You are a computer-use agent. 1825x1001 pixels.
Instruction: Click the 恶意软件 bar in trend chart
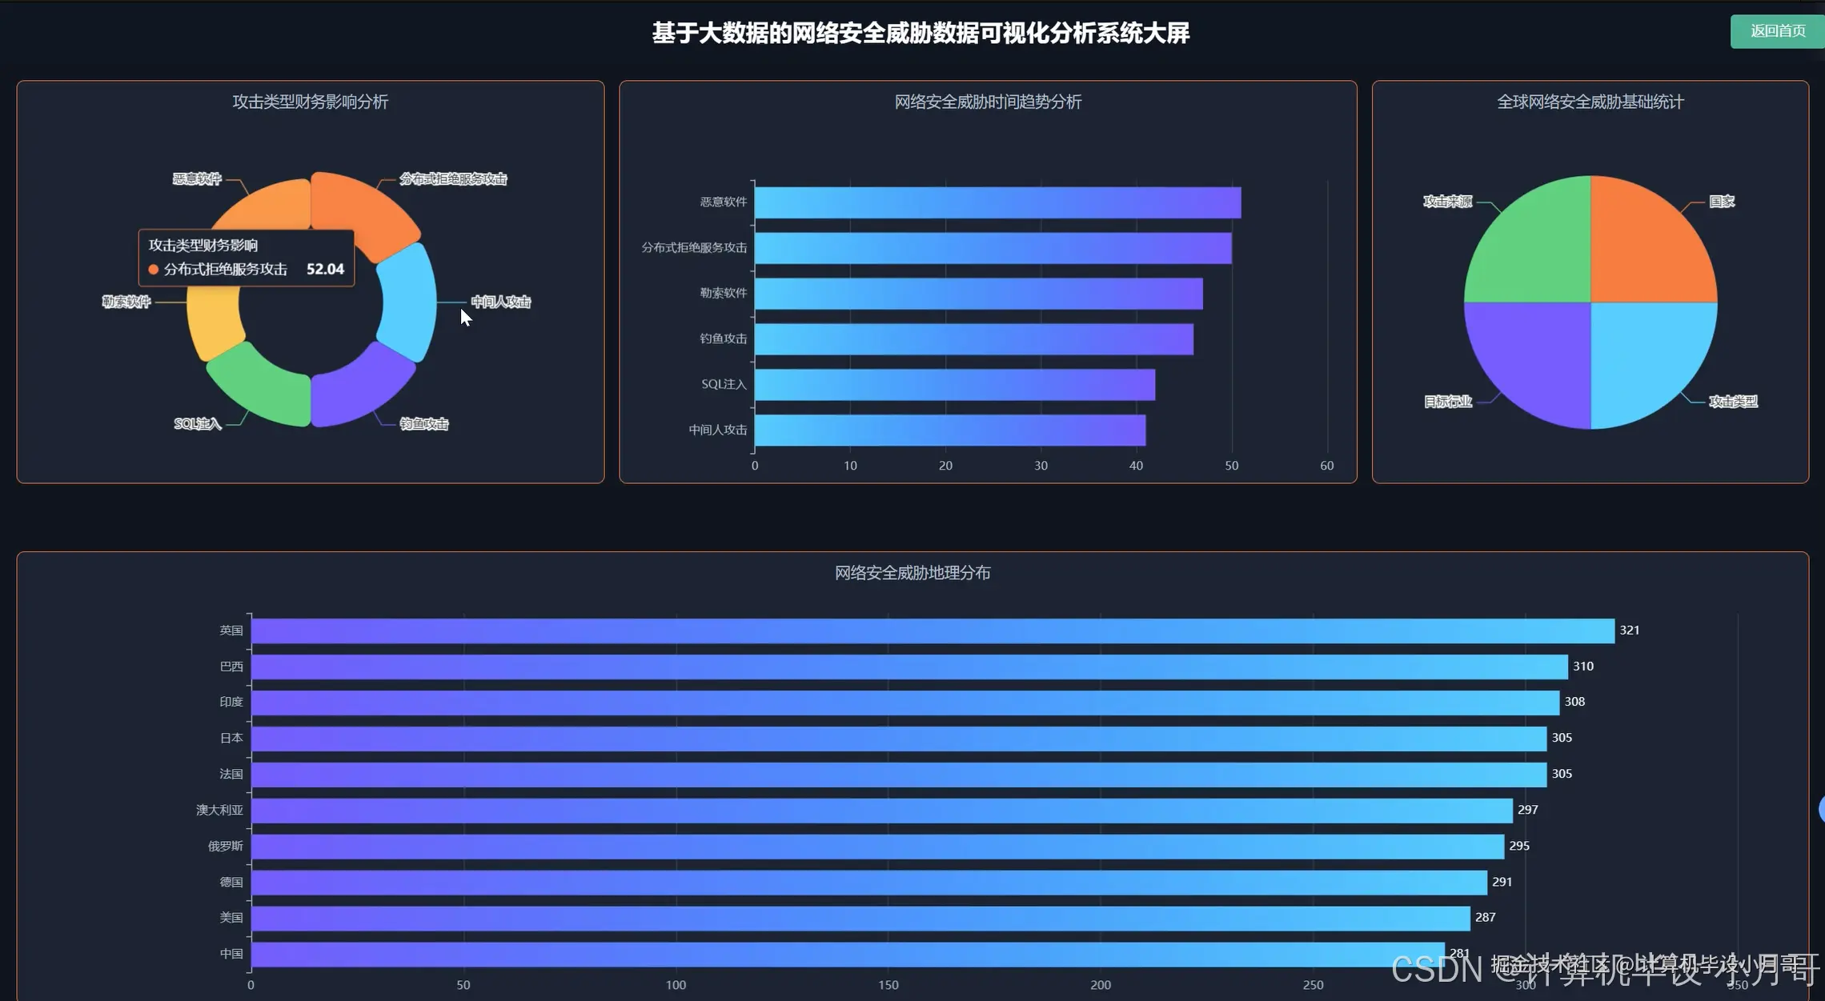[997, 202]
